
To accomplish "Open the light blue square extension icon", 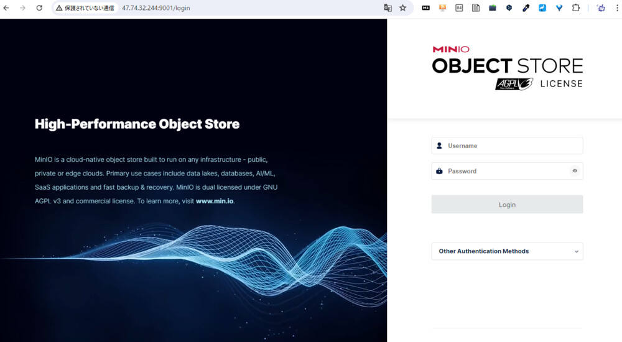I will point(542,8).
